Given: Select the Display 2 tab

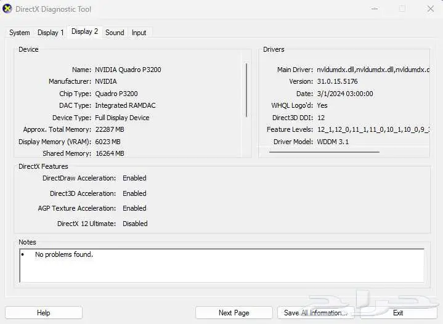Looking at the screenshot, I should [84, 31].
